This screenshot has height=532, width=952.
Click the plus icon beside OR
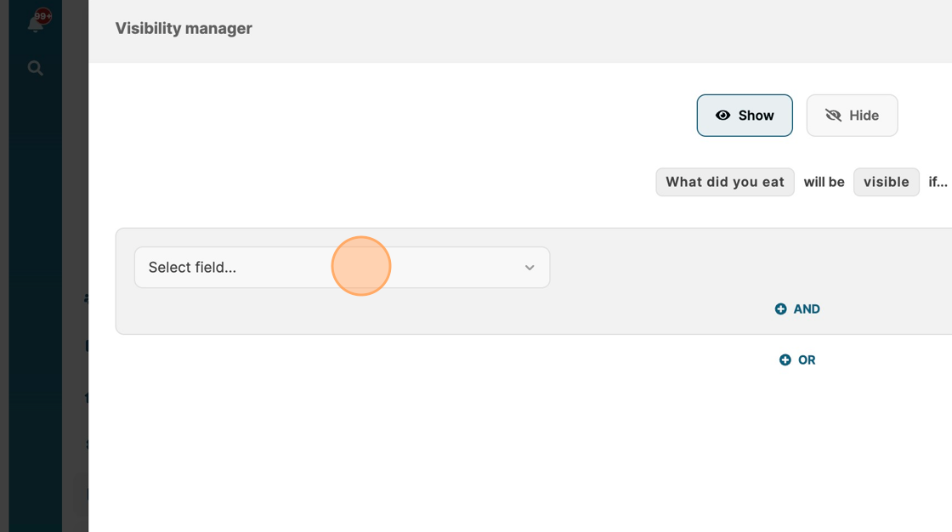tap(785, 360)
